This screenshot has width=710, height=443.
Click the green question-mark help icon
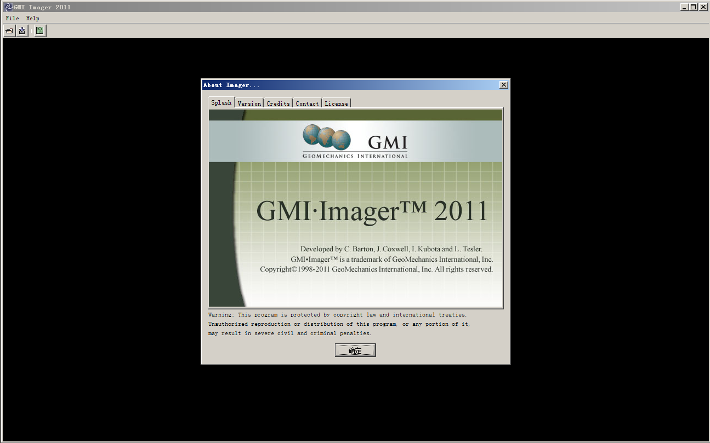pos(40,31)
